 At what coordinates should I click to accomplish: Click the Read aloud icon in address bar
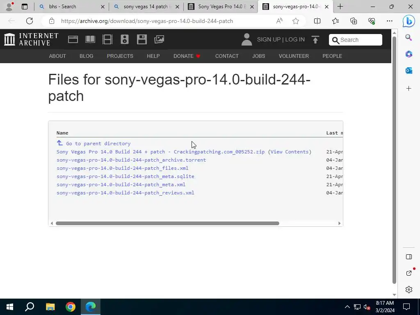coord(279,21)
